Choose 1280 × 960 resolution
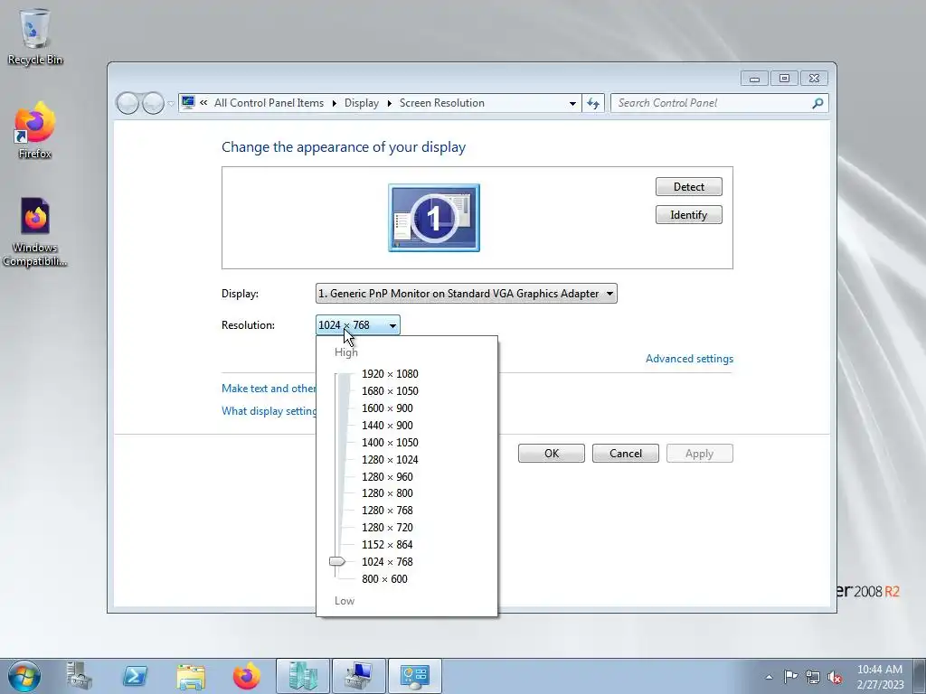 point(387,476)
